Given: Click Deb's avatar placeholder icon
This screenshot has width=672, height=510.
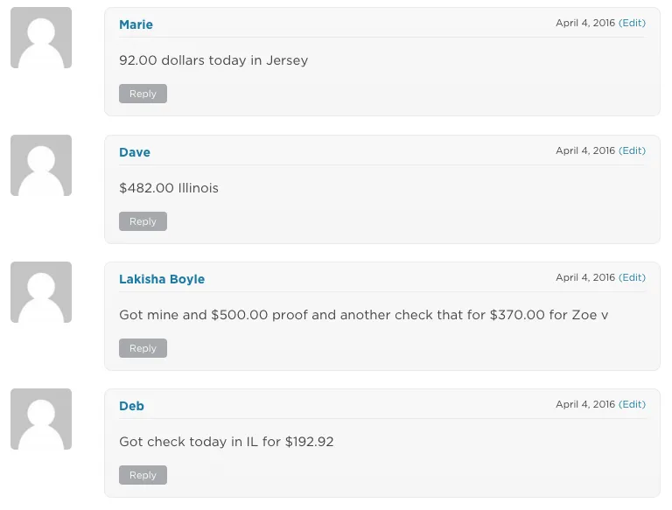Looking at the screenshot, I should 41,418.
